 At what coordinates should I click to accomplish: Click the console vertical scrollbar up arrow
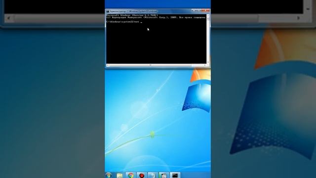(x=208, y=15)
